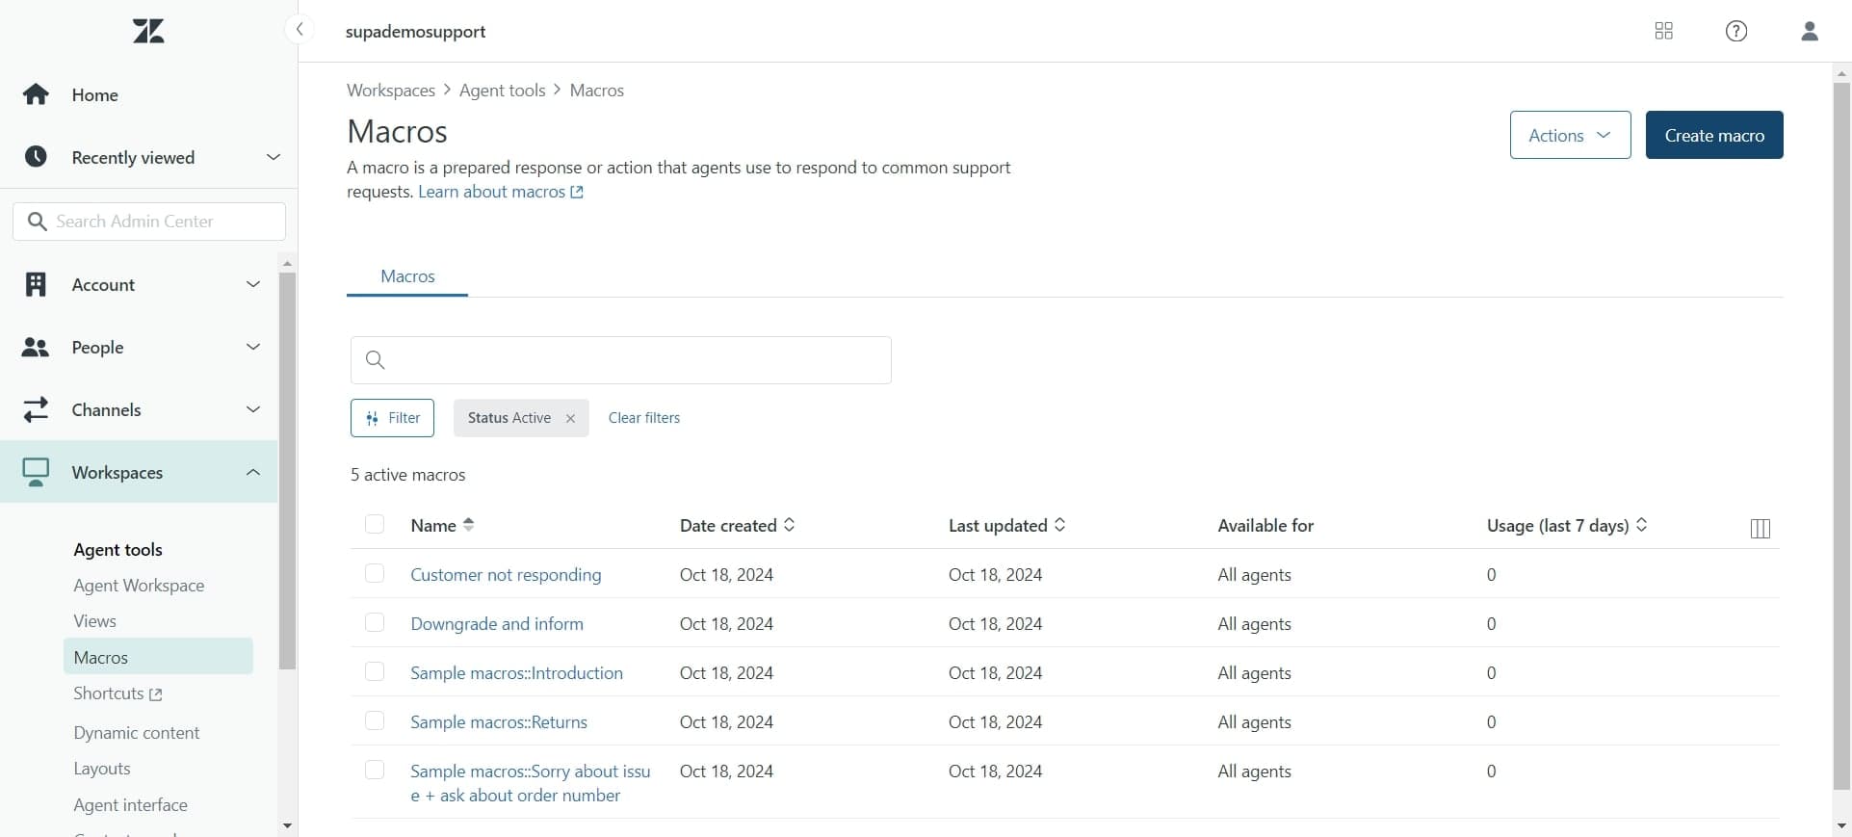This screenshot has width=1852, height=837.
Task: Open Dynamic content in sidebar
Action: [x=137, y=733]
